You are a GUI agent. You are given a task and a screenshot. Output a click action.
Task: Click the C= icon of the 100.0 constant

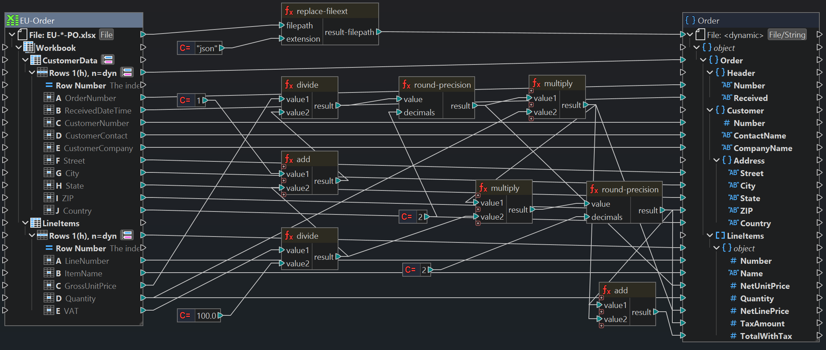185,316
